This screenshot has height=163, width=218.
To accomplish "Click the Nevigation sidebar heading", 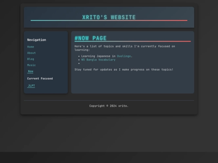I will pyautogui.click(x=37, y=40).
